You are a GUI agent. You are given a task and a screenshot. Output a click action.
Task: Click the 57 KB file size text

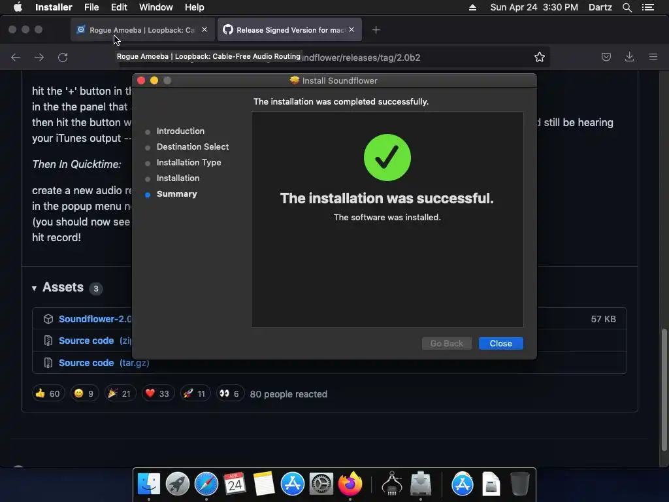[603, 319]
